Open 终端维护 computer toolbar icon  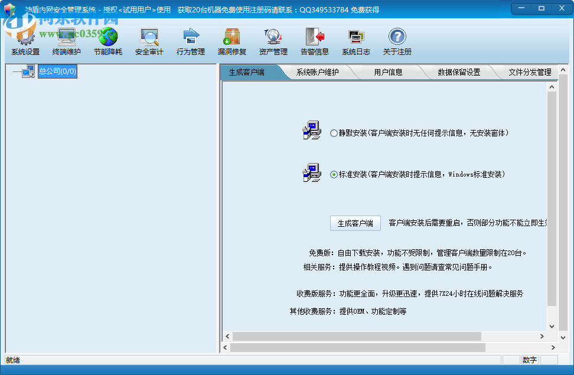tap(67, 37)
